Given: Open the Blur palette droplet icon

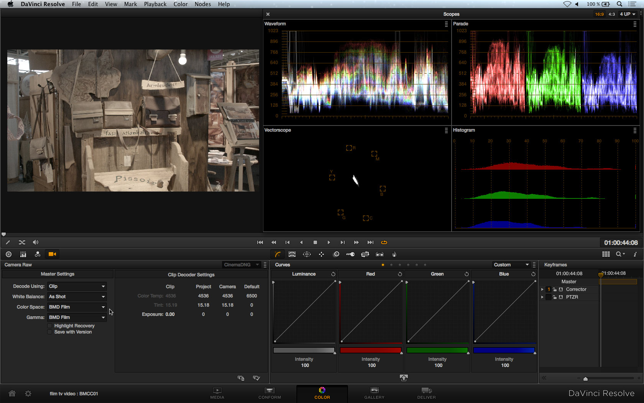Looking at the screenshot, I should 394,254.
